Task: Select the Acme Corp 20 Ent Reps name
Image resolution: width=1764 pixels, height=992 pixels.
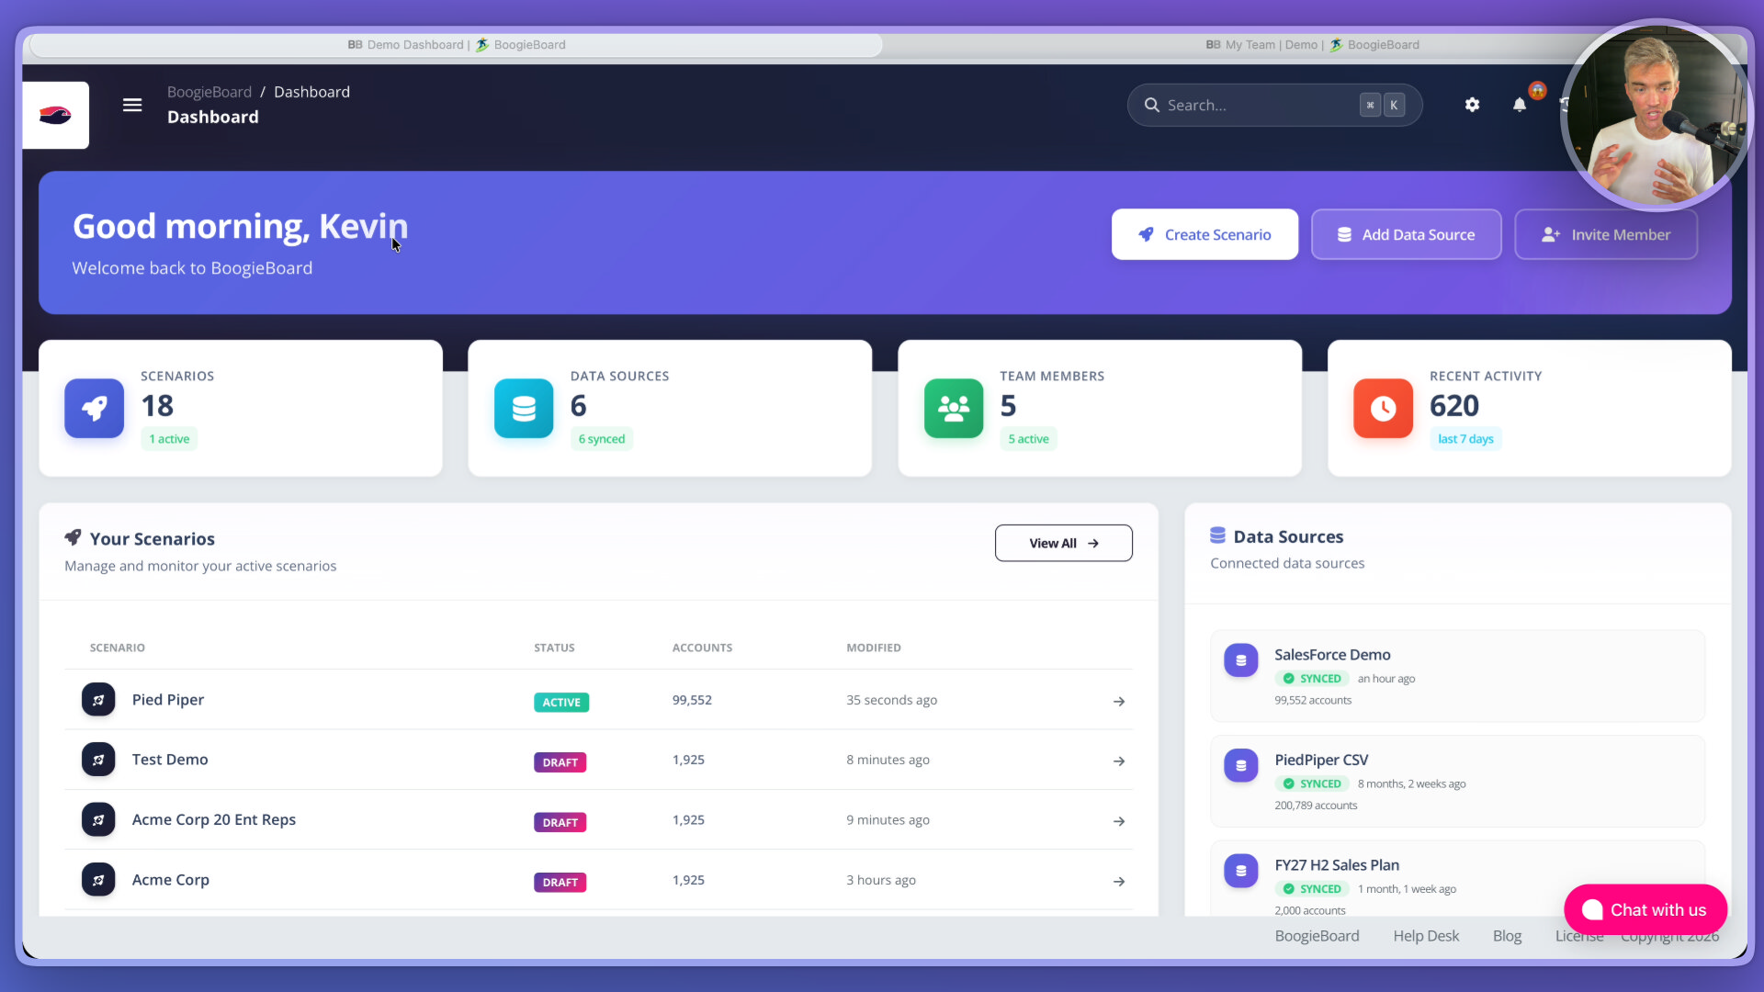Action: [214, 819]
